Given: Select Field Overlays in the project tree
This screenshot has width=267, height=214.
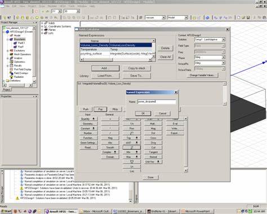Looking at the screenshot, I should pyautogui.click(x=21, y=73).
